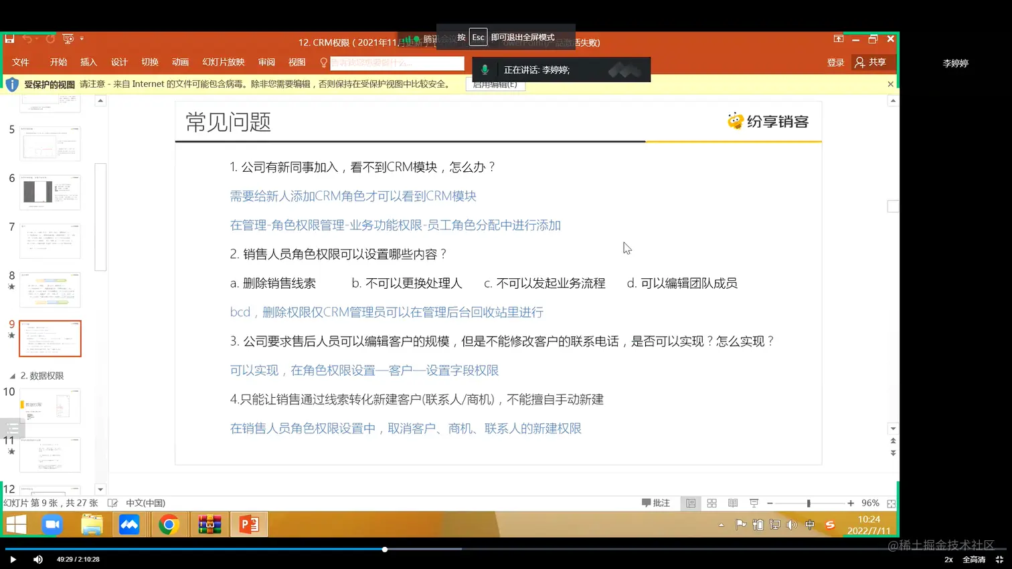
Task: Collapse the '2. 数据权限' section
Action: (x=12, y=376)
